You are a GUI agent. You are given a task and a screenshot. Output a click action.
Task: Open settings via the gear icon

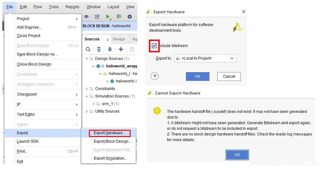pyautogui.click(x=130, y=17)
